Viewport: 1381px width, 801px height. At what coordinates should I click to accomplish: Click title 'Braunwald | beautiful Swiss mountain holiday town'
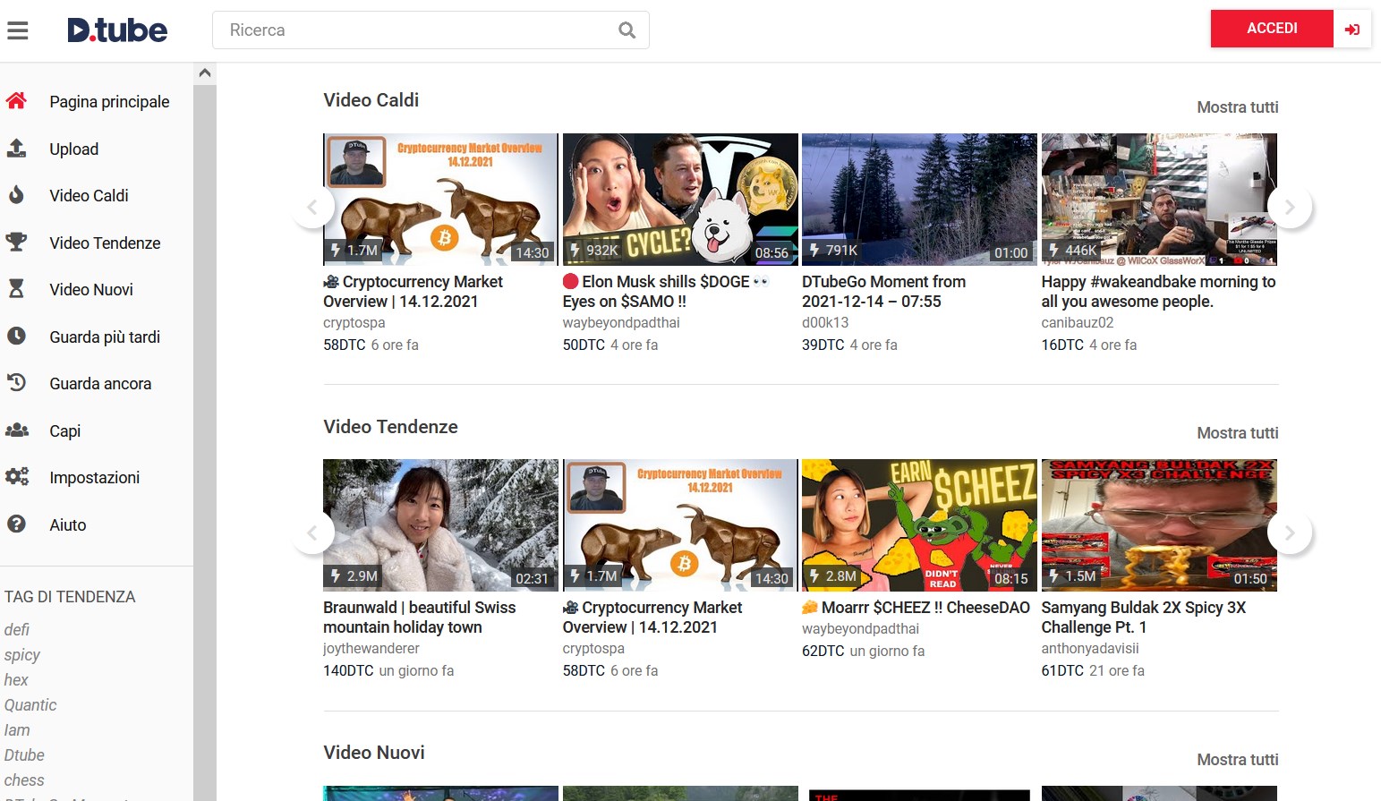[419, 618]
